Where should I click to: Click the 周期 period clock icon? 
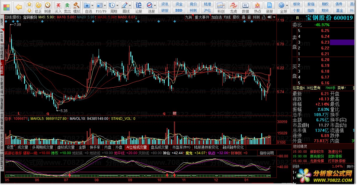[x=112, y=6]
